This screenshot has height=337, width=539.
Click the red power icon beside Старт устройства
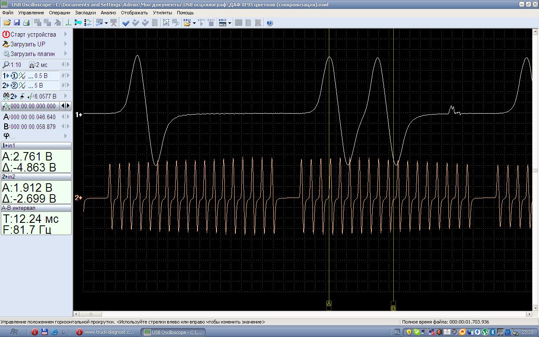coord(6,35)
